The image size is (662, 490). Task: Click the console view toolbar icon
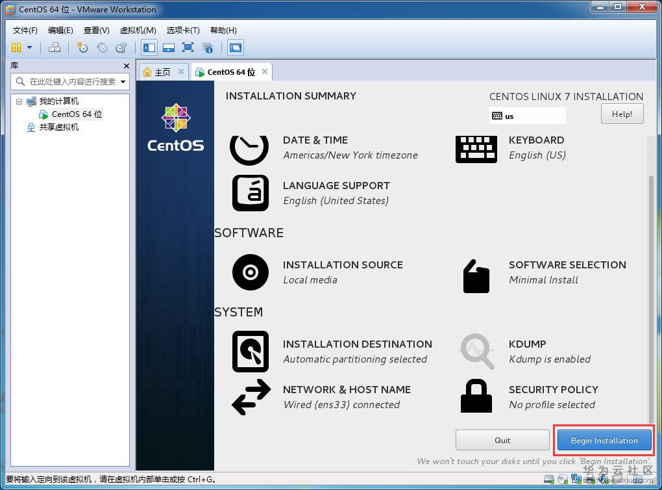tap(236, 47)
